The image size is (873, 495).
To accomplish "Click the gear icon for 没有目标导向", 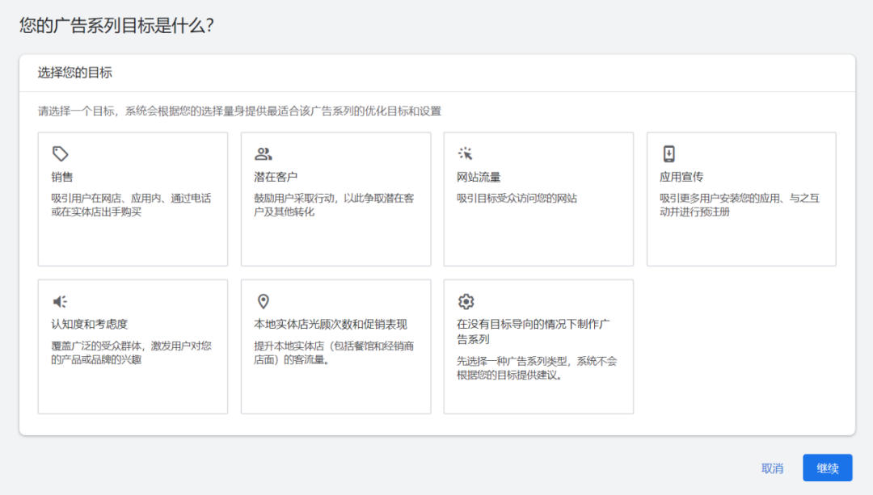I will point(466,301).
